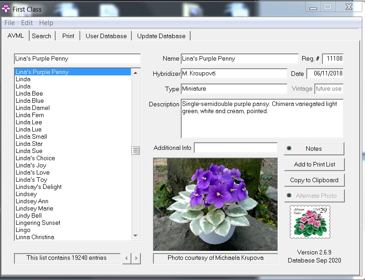Click Add to Print List
The width and height of the screenshot is (365, 280).
314,165
